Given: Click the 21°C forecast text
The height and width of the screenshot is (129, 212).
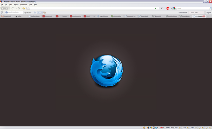Looking at the screenshot, I should pos(185,128).
